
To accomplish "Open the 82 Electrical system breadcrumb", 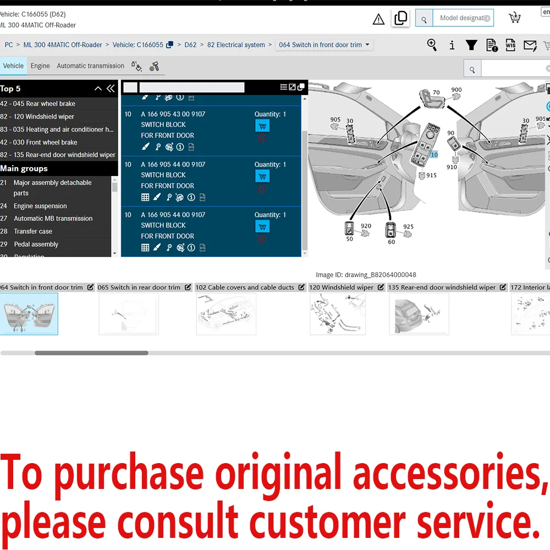I will tap(236, 45).
